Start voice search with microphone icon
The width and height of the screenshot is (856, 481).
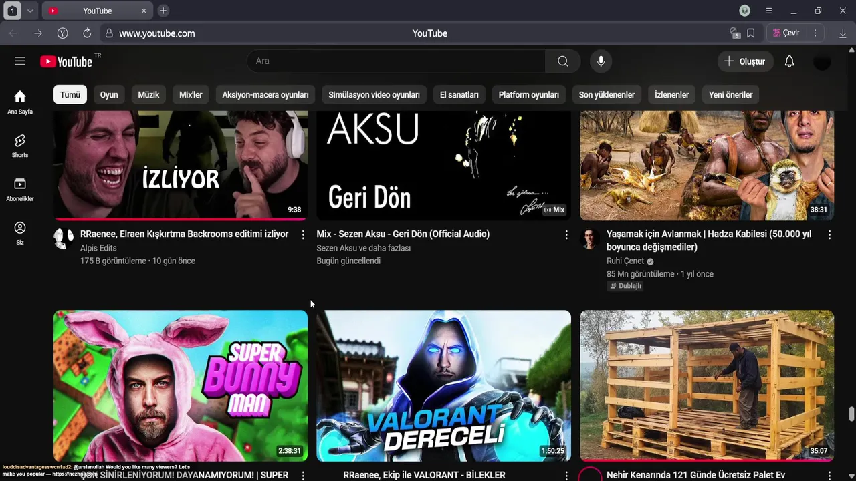[x=601, y=61]
